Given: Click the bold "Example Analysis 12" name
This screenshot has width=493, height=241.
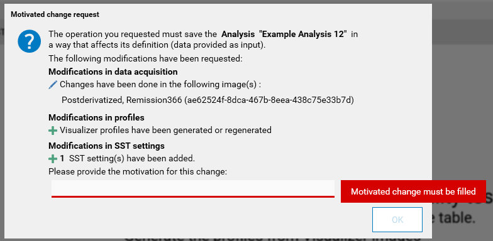Looking at the screenshot, I should 303,34.
